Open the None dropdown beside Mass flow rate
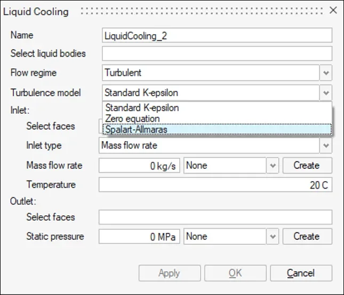The image size is (344, 295). (273, 166)
